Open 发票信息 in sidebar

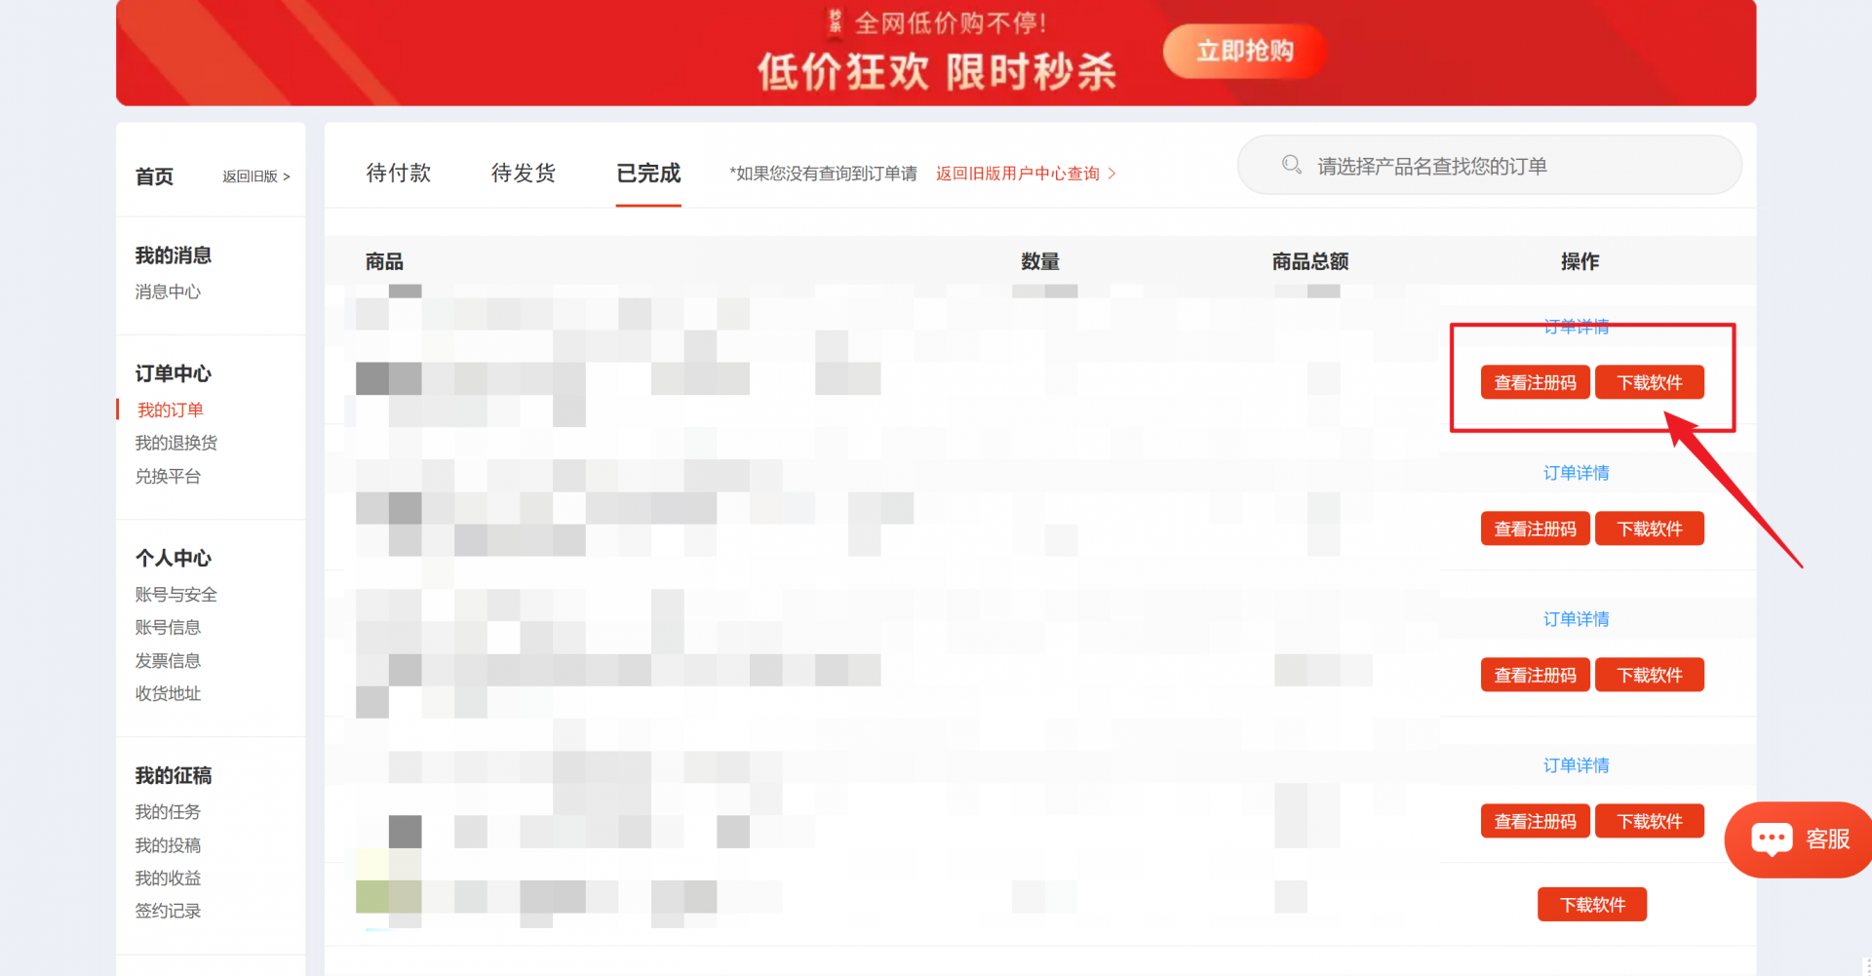point(168,660)
